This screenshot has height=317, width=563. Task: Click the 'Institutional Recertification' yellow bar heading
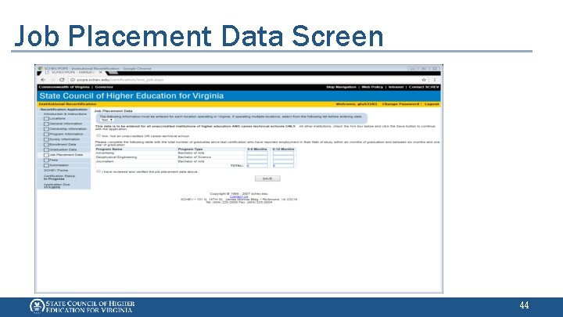click(67, 104)
